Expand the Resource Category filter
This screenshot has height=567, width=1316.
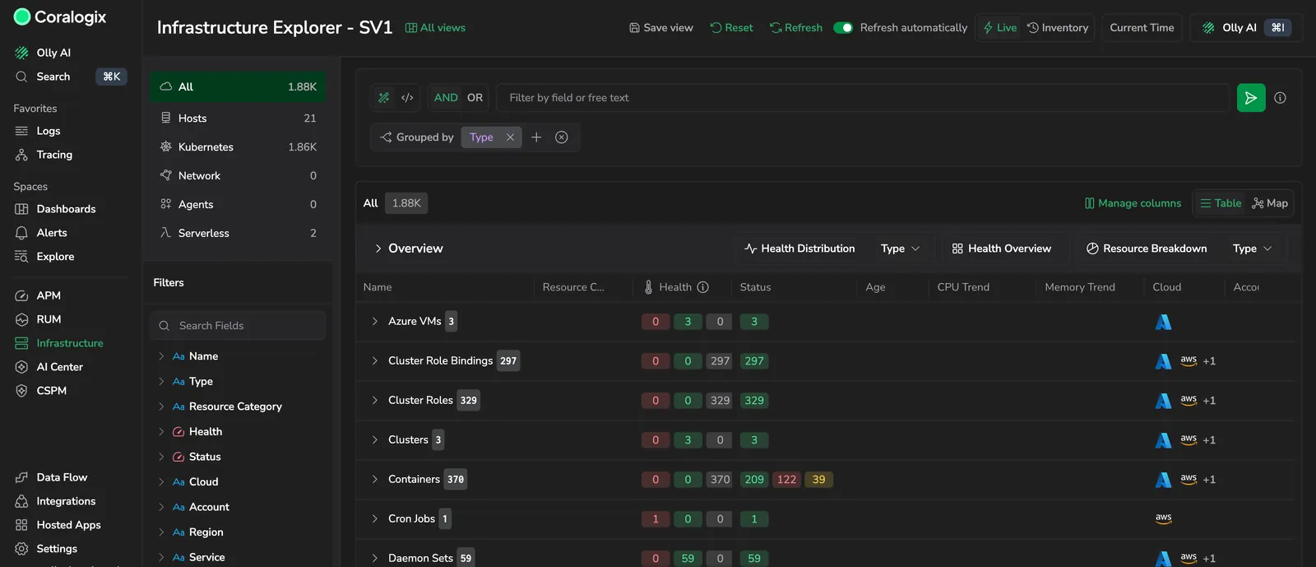161,407
